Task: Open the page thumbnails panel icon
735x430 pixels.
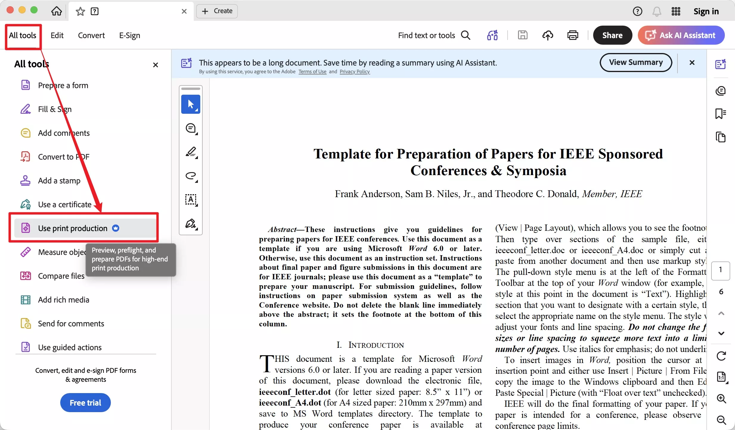Action: (720, 137)
